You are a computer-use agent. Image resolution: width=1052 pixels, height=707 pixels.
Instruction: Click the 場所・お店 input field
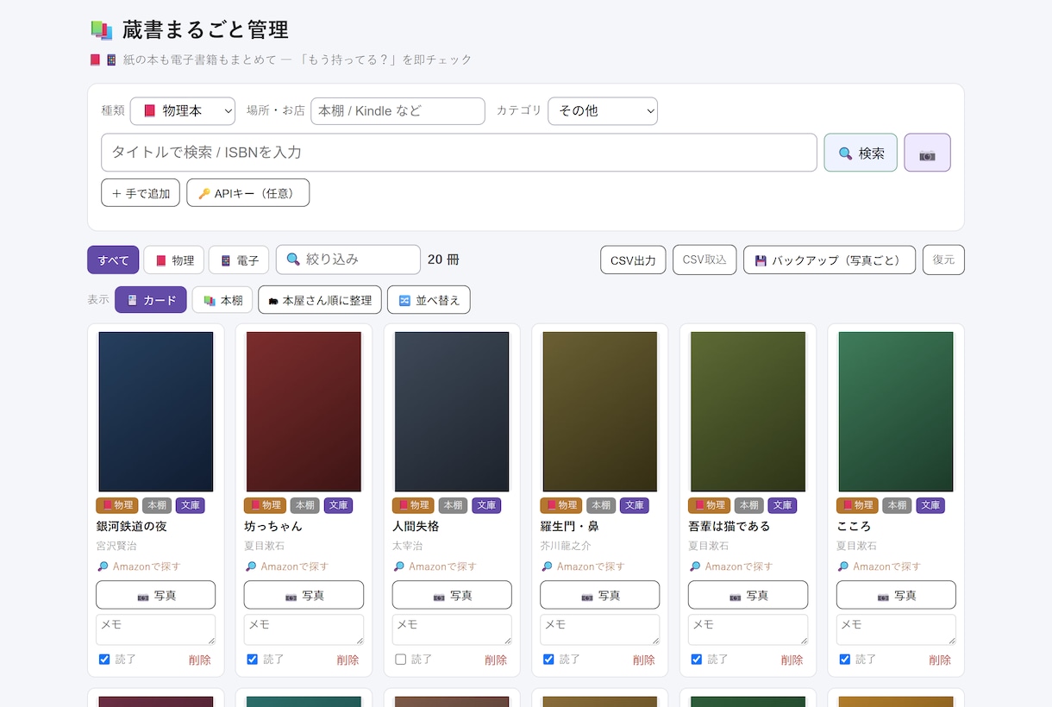(398, 111)
